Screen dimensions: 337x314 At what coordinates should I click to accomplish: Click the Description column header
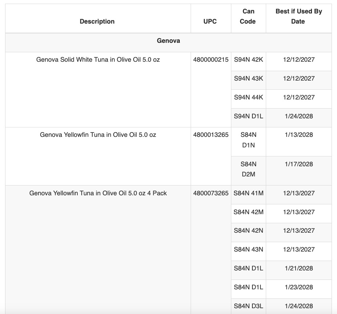(97, 21)
